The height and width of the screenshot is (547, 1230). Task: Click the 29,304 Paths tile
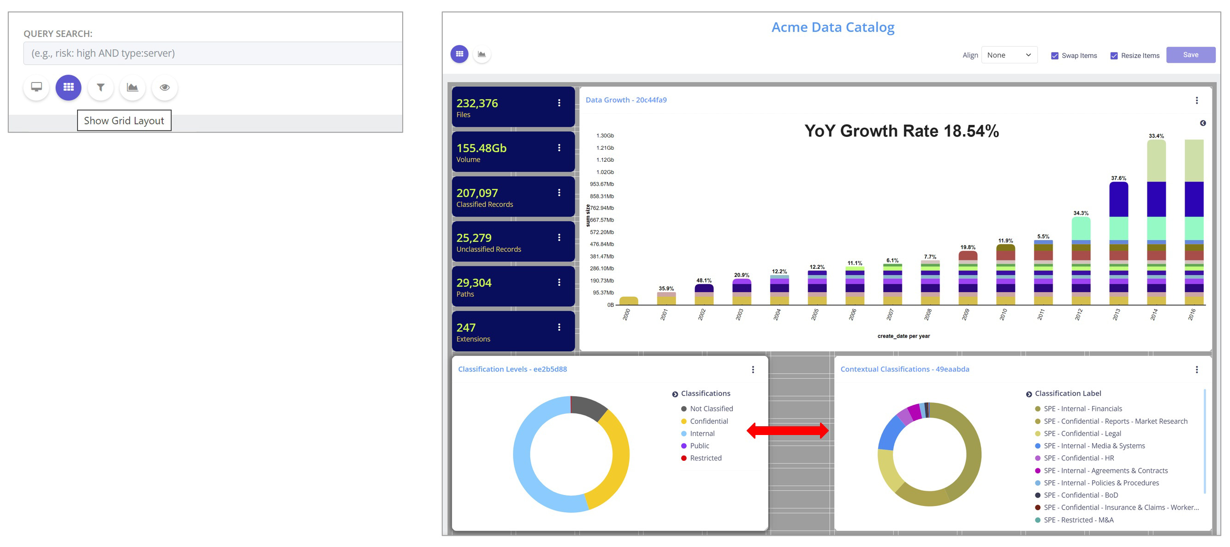tap(513, 286)
